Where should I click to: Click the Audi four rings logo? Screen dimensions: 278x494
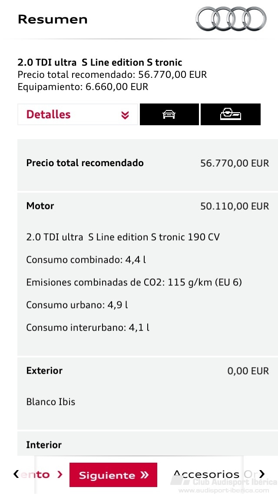click(x=231, y=19)
